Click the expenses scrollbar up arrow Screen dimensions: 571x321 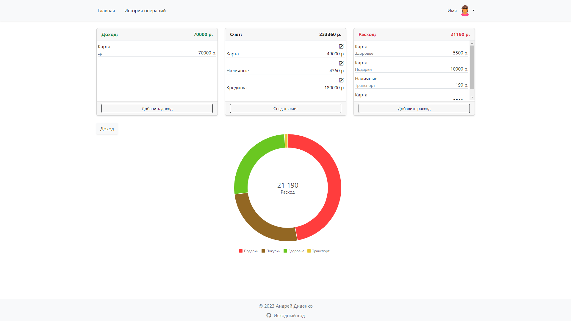coord(472,43)
